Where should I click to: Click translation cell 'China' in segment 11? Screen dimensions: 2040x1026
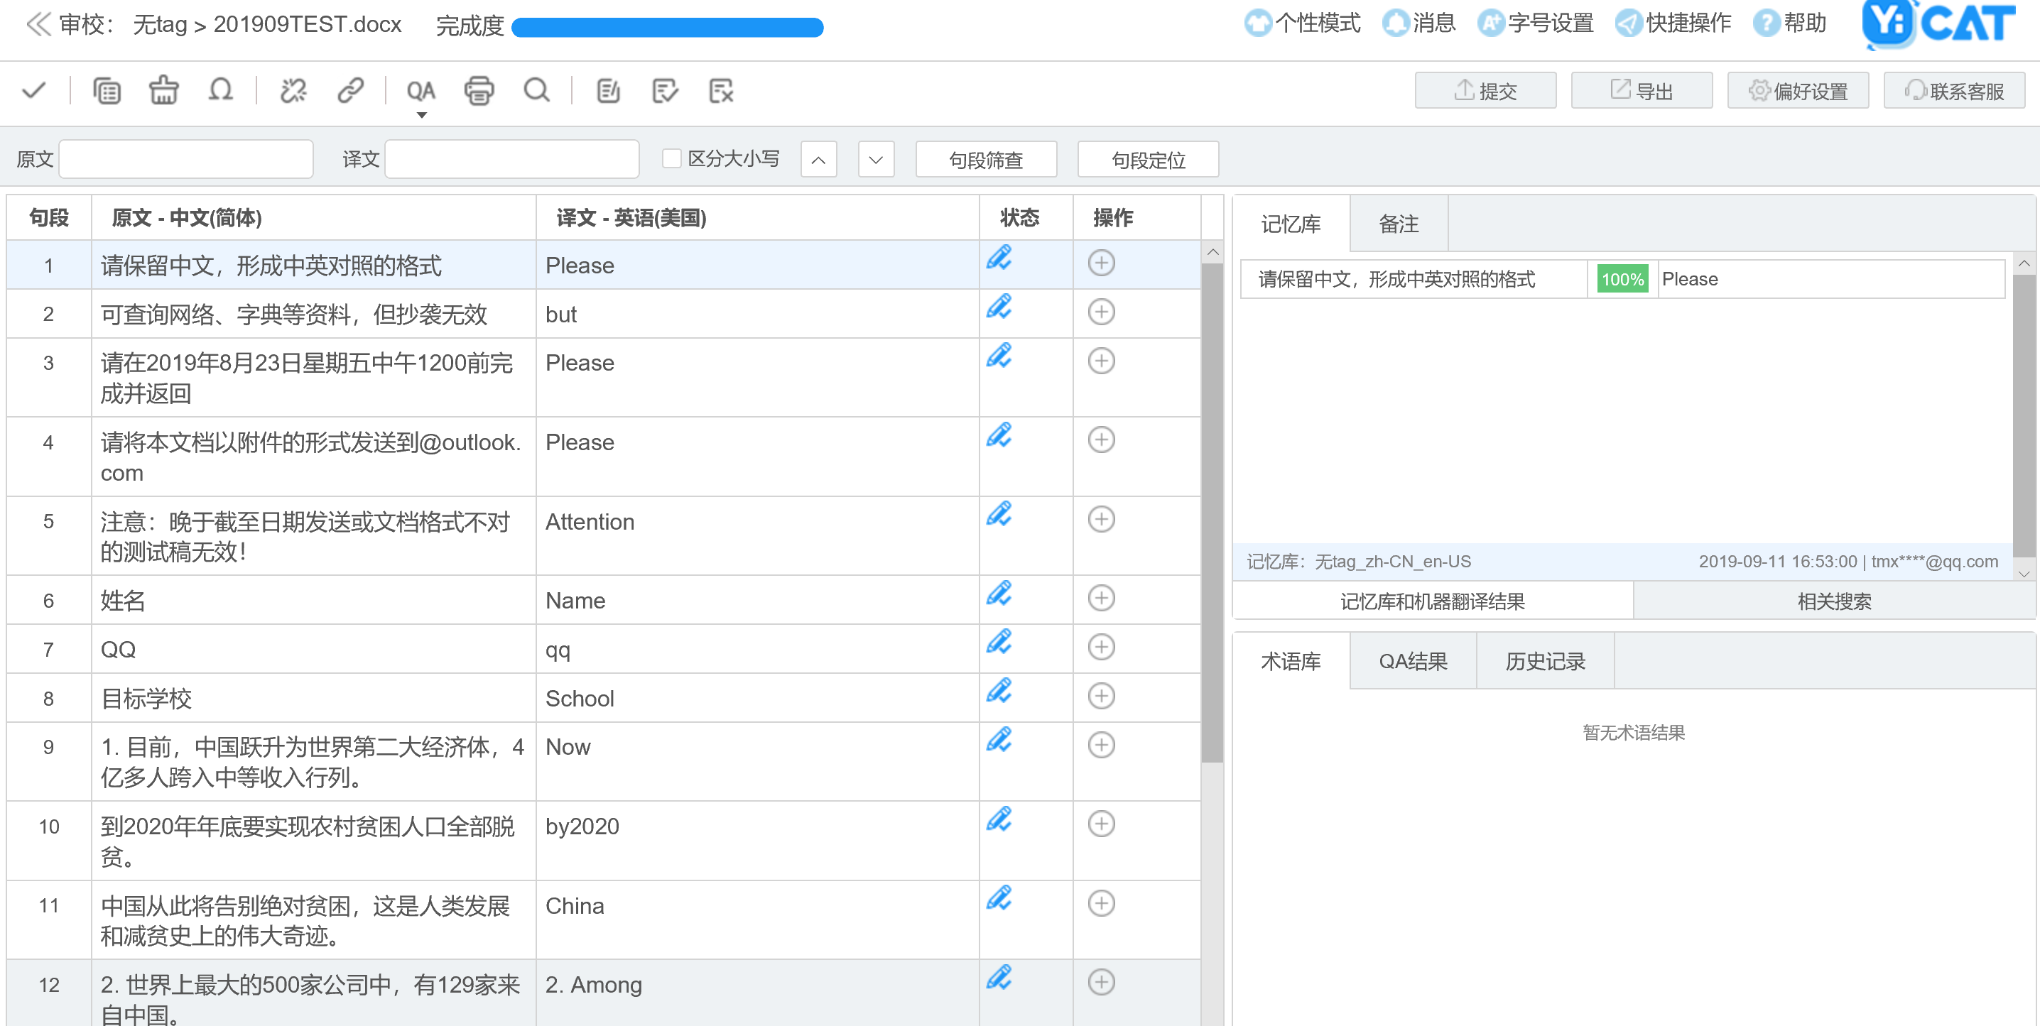click(x=757, y=920)
